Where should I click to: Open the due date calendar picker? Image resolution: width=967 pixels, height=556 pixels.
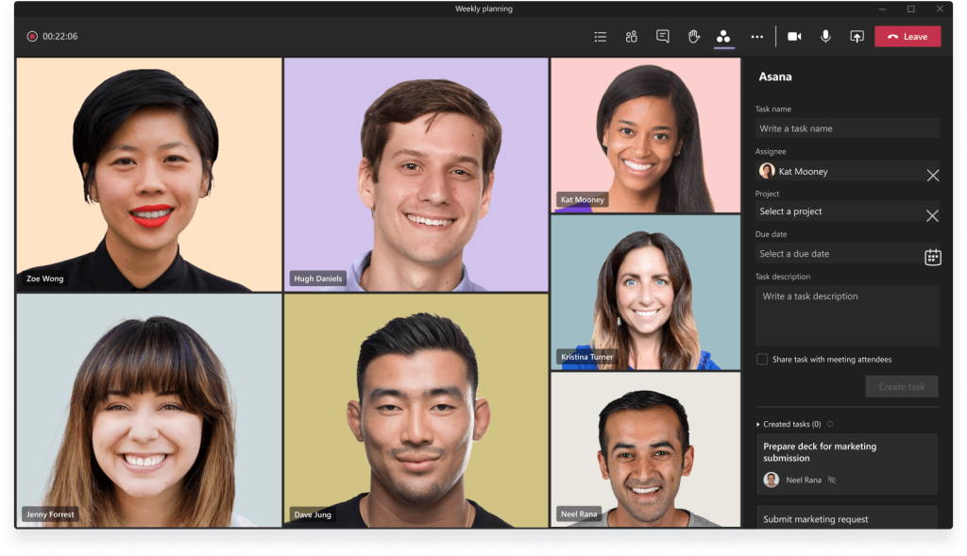pos(933,256)
